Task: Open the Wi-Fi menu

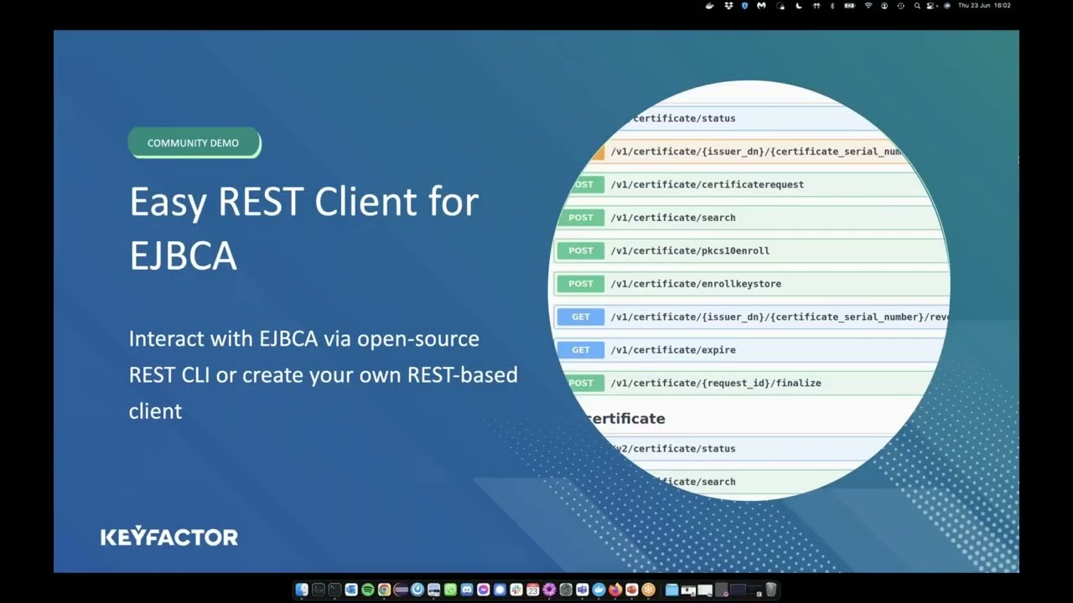Action: click(868, 5)
